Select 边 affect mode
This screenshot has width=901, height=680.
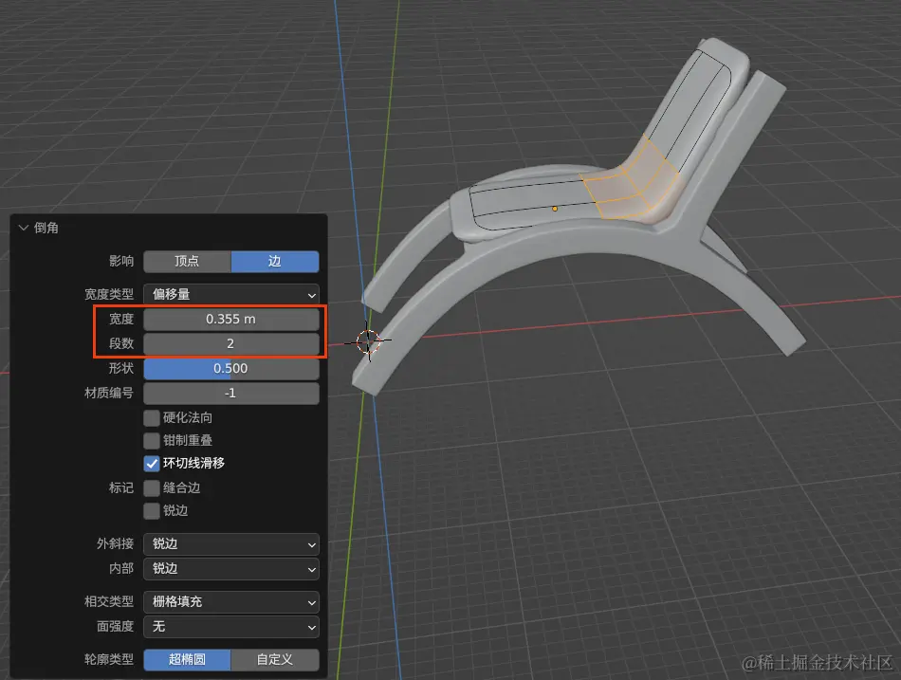(x=275, y=262)
